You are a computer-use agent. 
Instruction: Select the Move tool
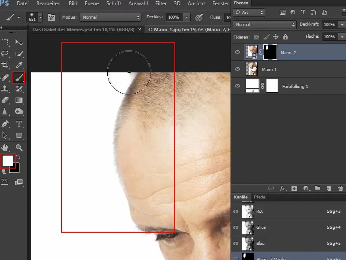click(19, 42)
